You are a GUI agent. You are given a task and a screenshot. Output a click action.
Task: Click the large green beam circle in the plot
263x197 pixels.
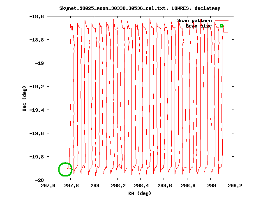coord(65,169)
